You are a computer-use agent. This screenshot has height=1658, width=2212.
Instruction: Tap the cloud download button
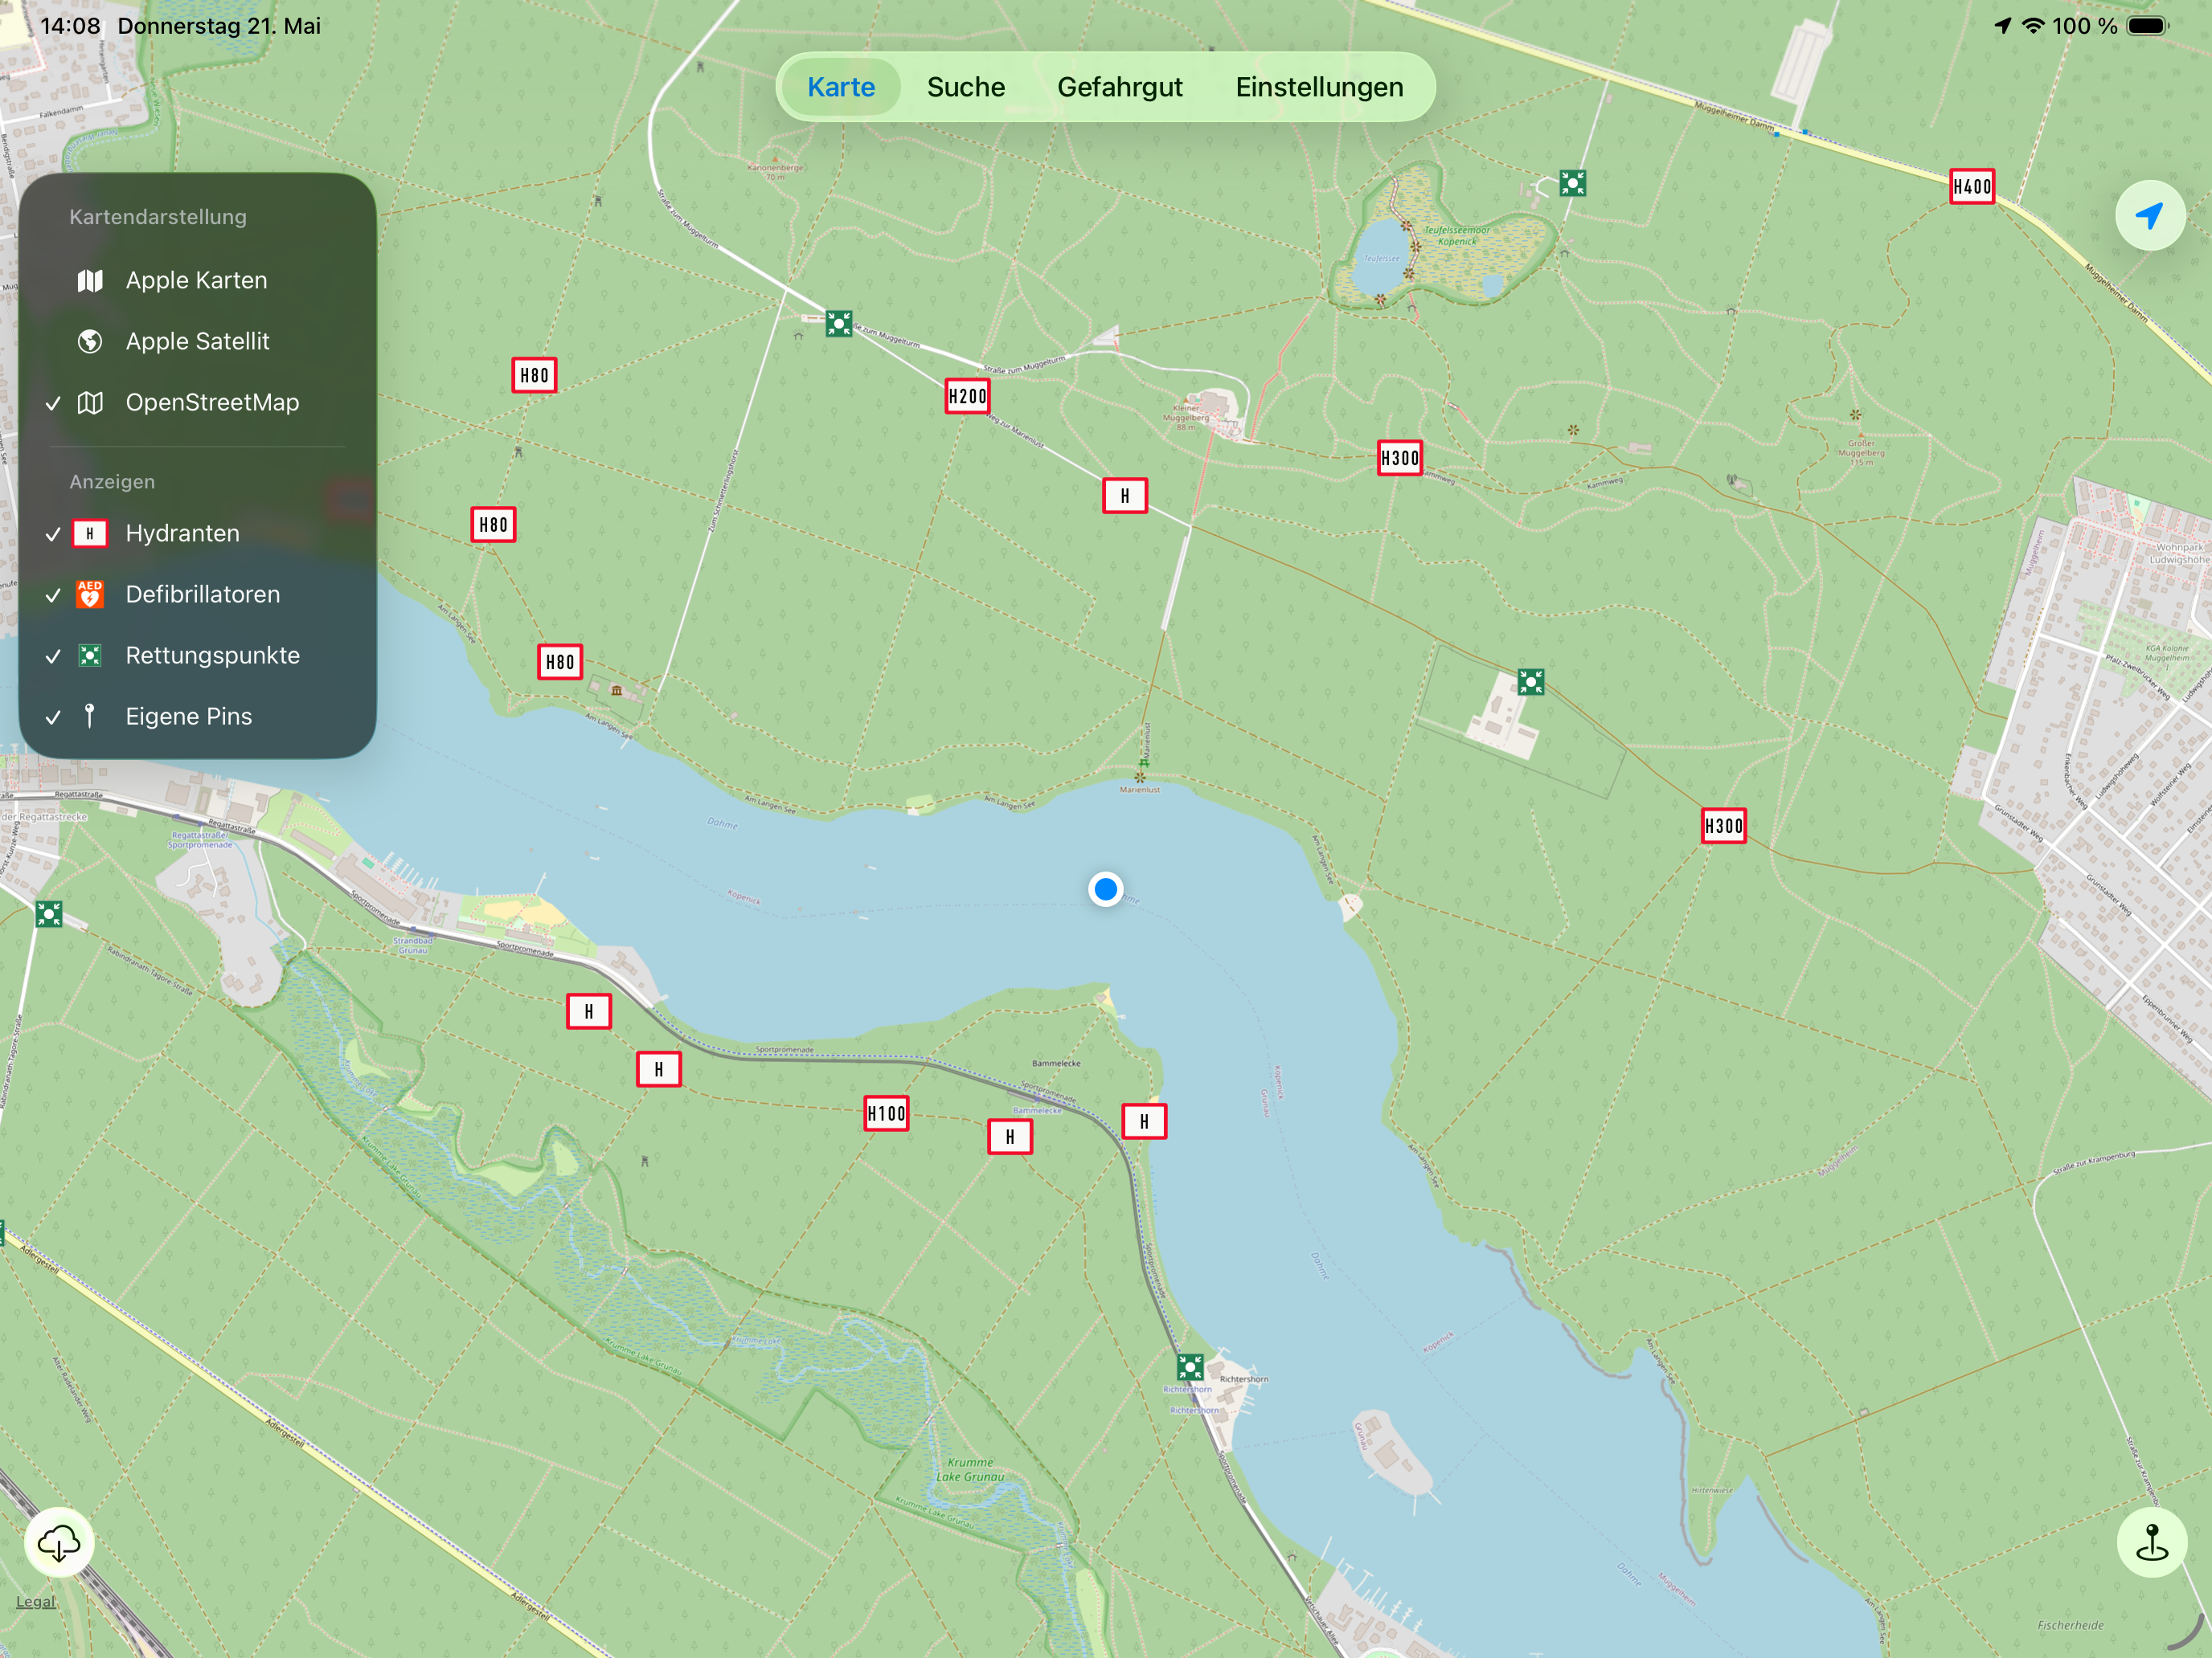click(x=59, y=1543)
